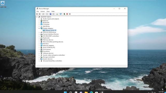Toggle the Show/Hide Action Pane toolbar icon

click(53, 14)
